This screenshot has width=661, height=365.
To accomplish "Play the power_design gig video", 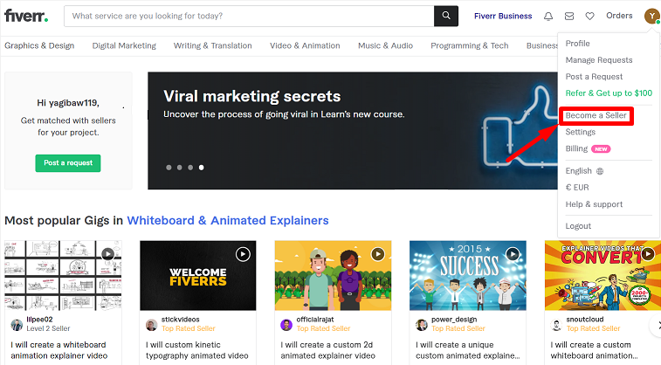I will click(513, 254).
